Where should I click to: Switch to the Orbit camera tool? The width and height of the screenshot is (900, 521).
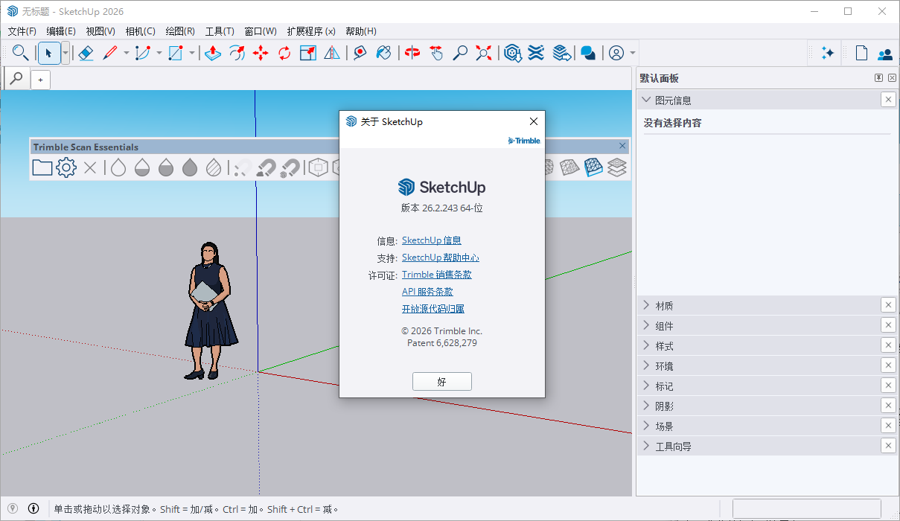[x=412, y=53]
